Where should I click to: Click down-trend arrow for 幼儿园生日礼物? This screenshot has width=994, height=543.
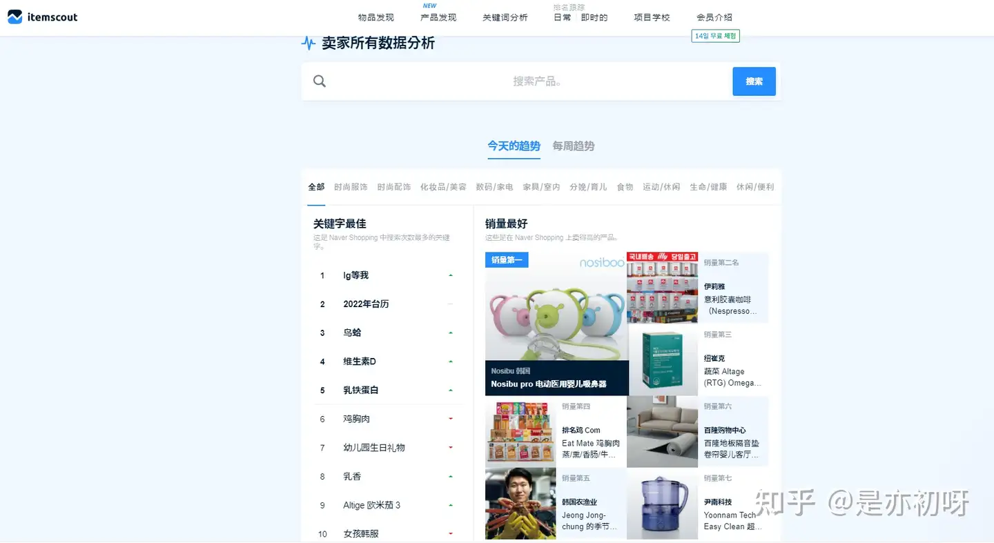[x=451, y=448]
